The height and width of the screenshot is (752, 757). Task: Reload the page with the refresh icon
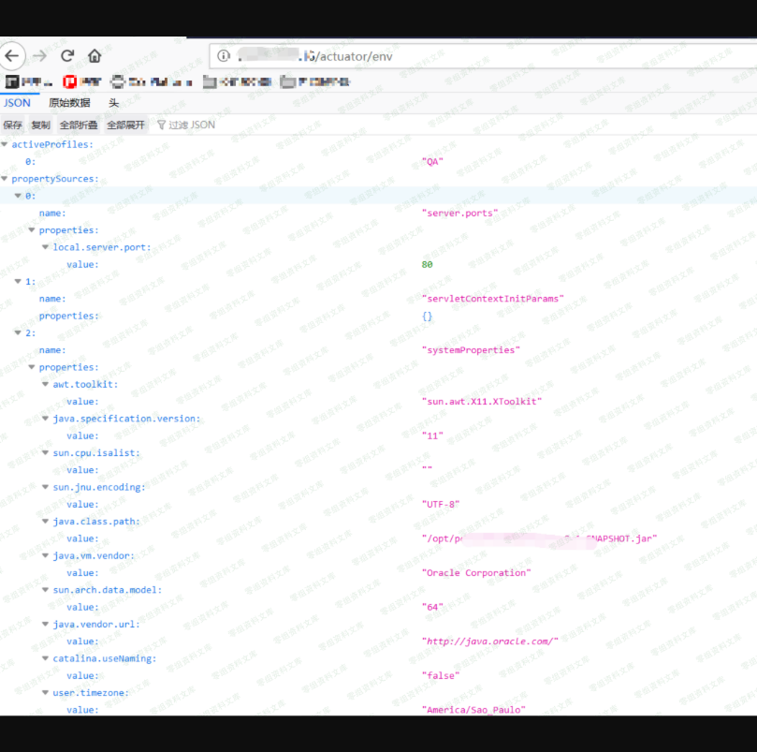[67, 55]
